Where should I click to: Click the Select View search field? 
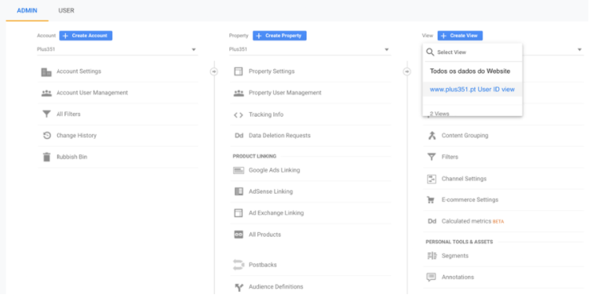pyautogui.click(x=472, y=53)
